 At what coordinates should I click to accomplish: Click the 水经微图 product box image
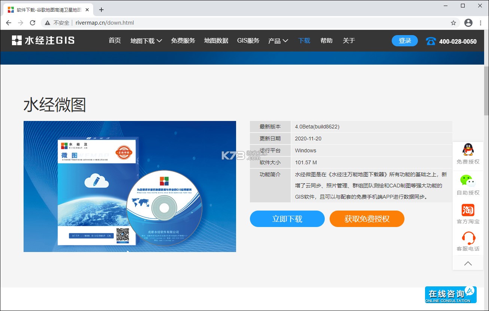[130, 186]
